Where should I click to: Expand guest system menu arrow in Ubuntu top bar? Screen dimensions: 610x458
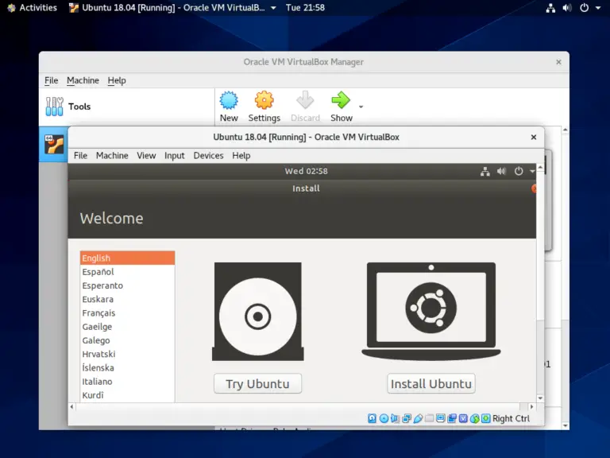532,172
